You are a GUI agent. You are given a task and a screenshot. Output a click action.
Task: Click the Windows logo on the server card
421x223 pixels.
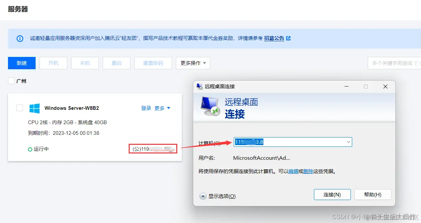[x=35, y=108]
